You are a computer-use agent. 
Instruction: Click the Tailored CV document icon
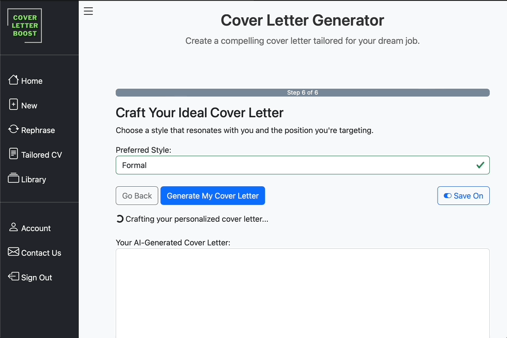(13, 153)
